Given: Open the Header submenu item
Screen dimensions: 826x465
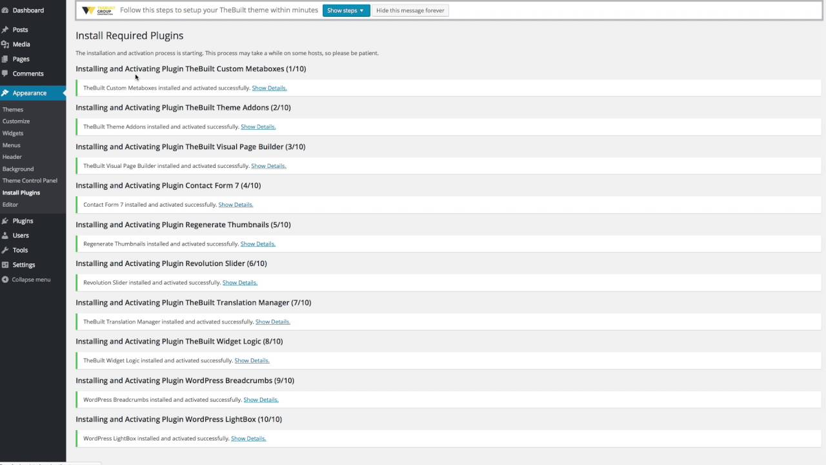Looking at the screenshot, I should click(12, 157).
